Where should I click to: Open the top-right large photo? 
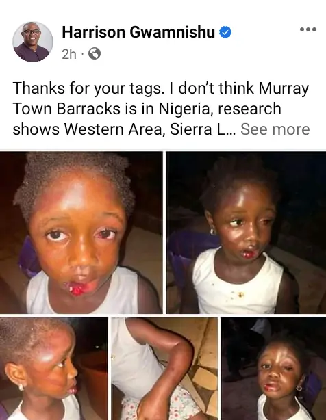click(246, 233)
